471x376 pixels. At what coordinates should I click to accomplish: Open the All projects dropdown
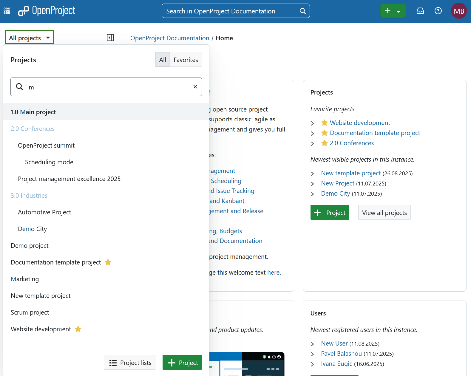(x=29, y=38)
